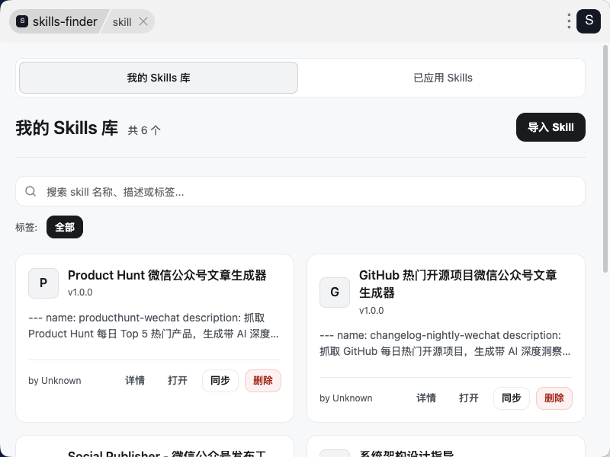Click the S profile avatar icon
This screenshot has height=457, width=610.
[x=589, y=21]
